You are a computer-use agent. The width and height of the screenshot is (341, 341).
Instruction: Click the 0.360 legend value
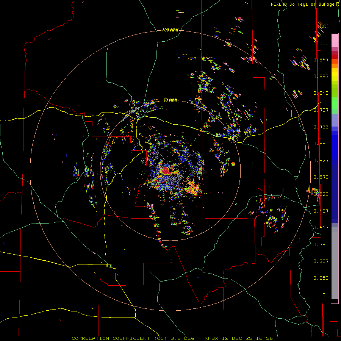[x=321, y=244]
